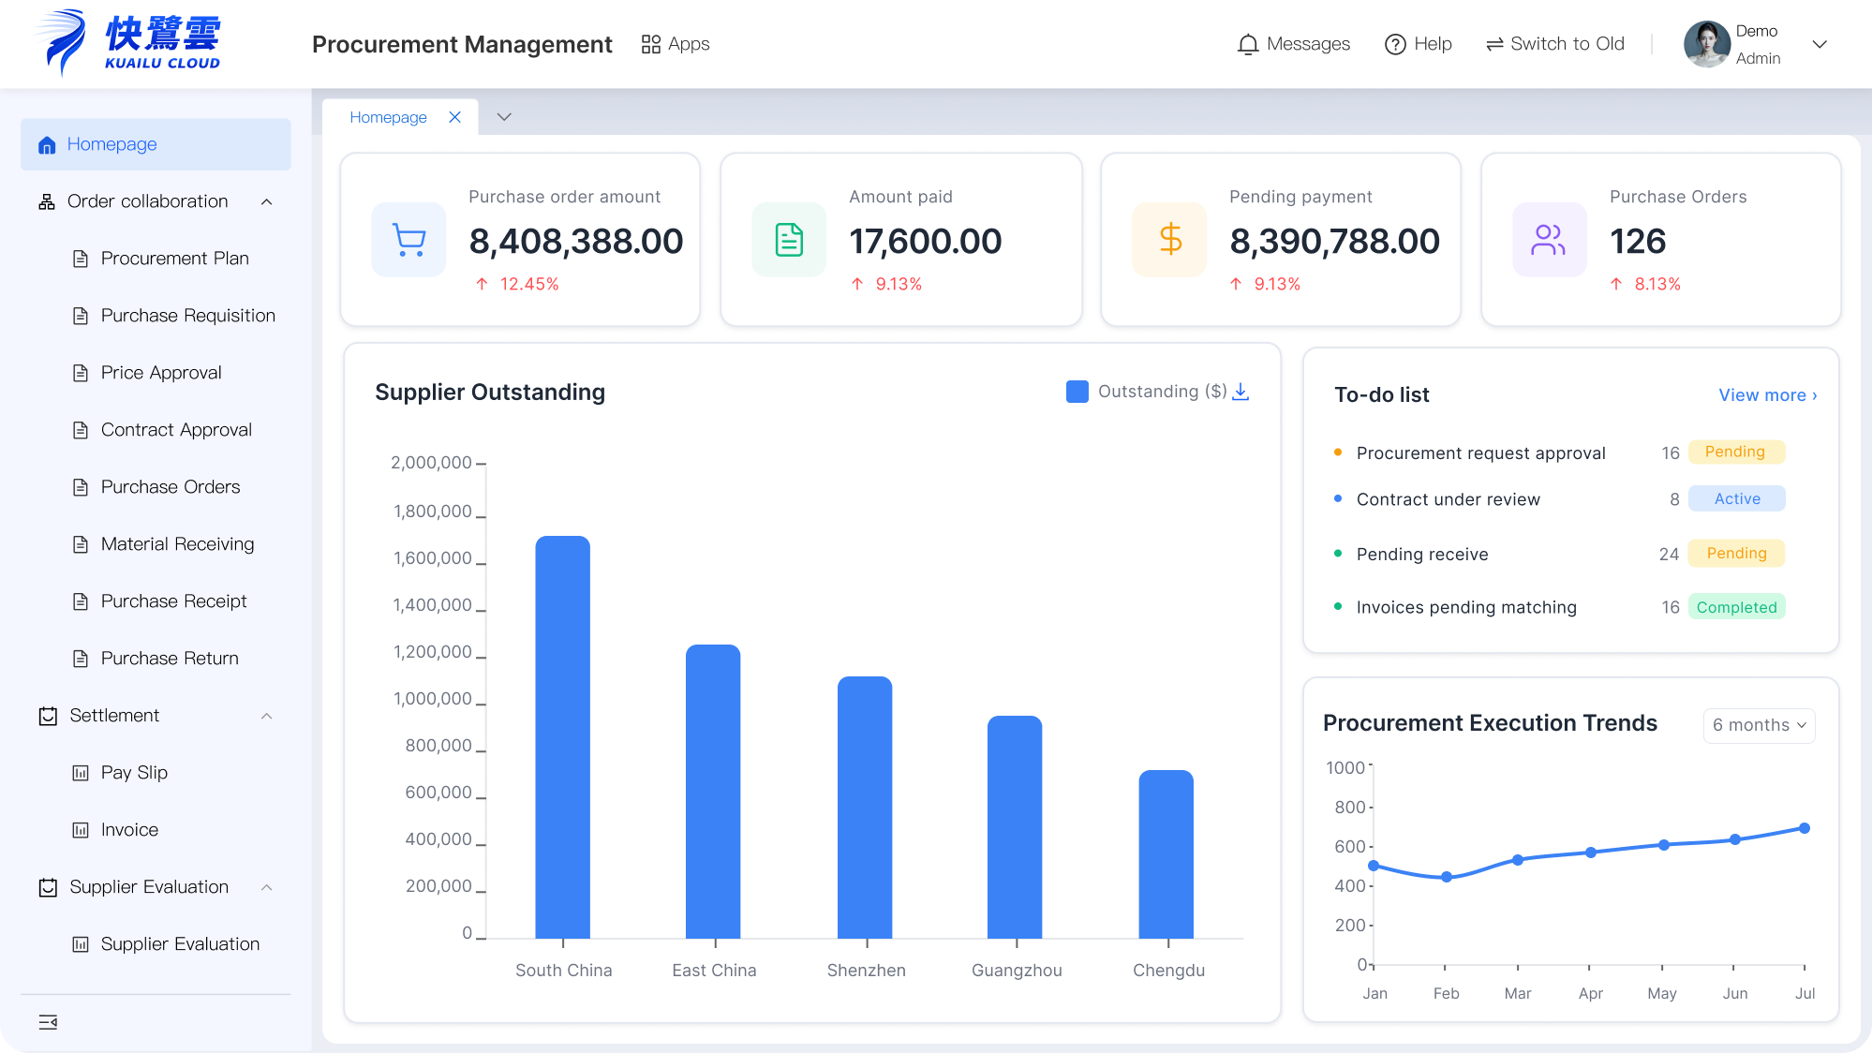Image resolution: width=1872 pixels, height=1053 pixels.
Task: Click the Purchase Receipt document icon
Action: click(x=81, y=601)
